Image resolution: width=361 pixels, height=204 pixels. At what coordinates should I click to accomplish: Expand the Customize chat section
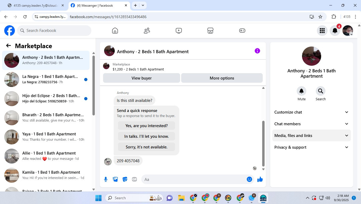coord(312,112)
